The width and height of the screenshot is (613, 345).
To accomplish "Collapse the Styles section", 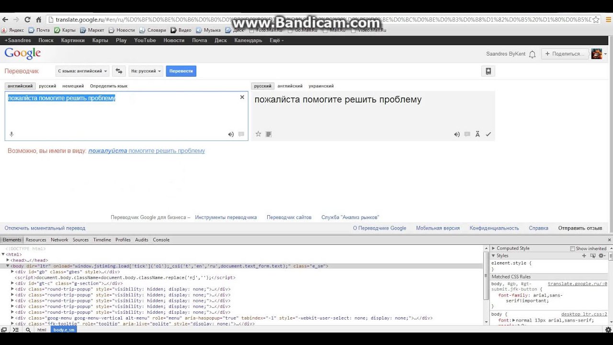I will [x=493, y=256].
